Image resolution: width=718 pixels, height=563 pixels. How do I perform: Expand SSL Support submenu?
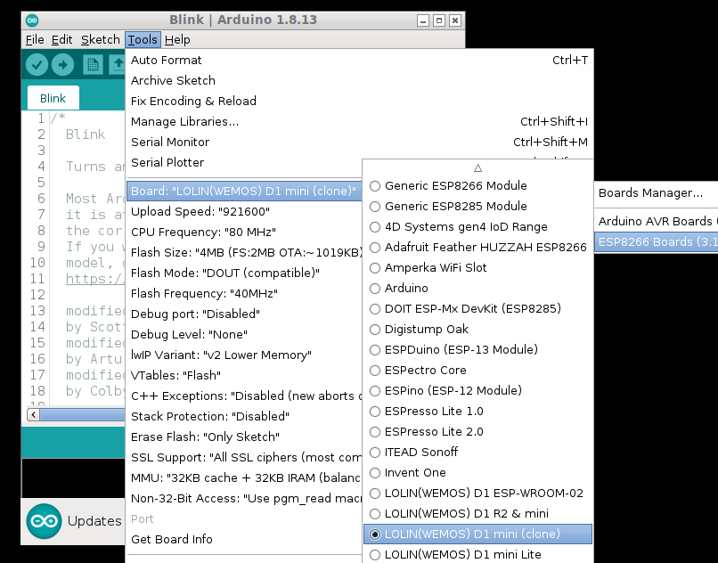coord(244,458)
